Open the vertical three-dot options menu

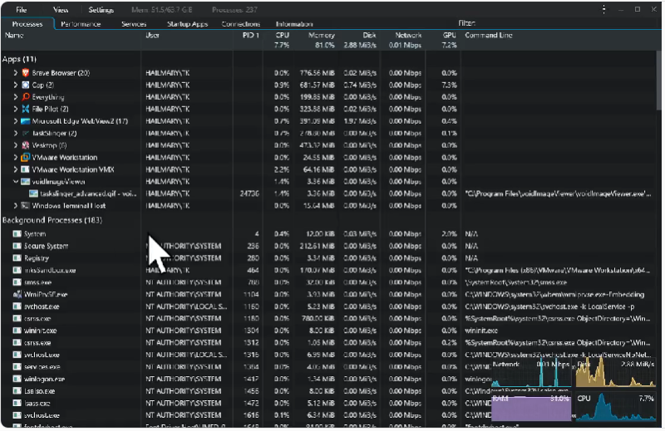point(604,9)
